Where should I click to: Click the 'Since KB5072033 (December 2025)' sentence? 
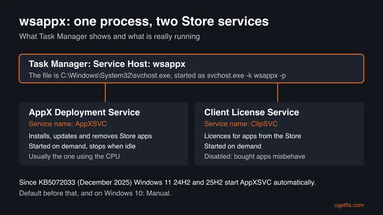pos(167,182)
